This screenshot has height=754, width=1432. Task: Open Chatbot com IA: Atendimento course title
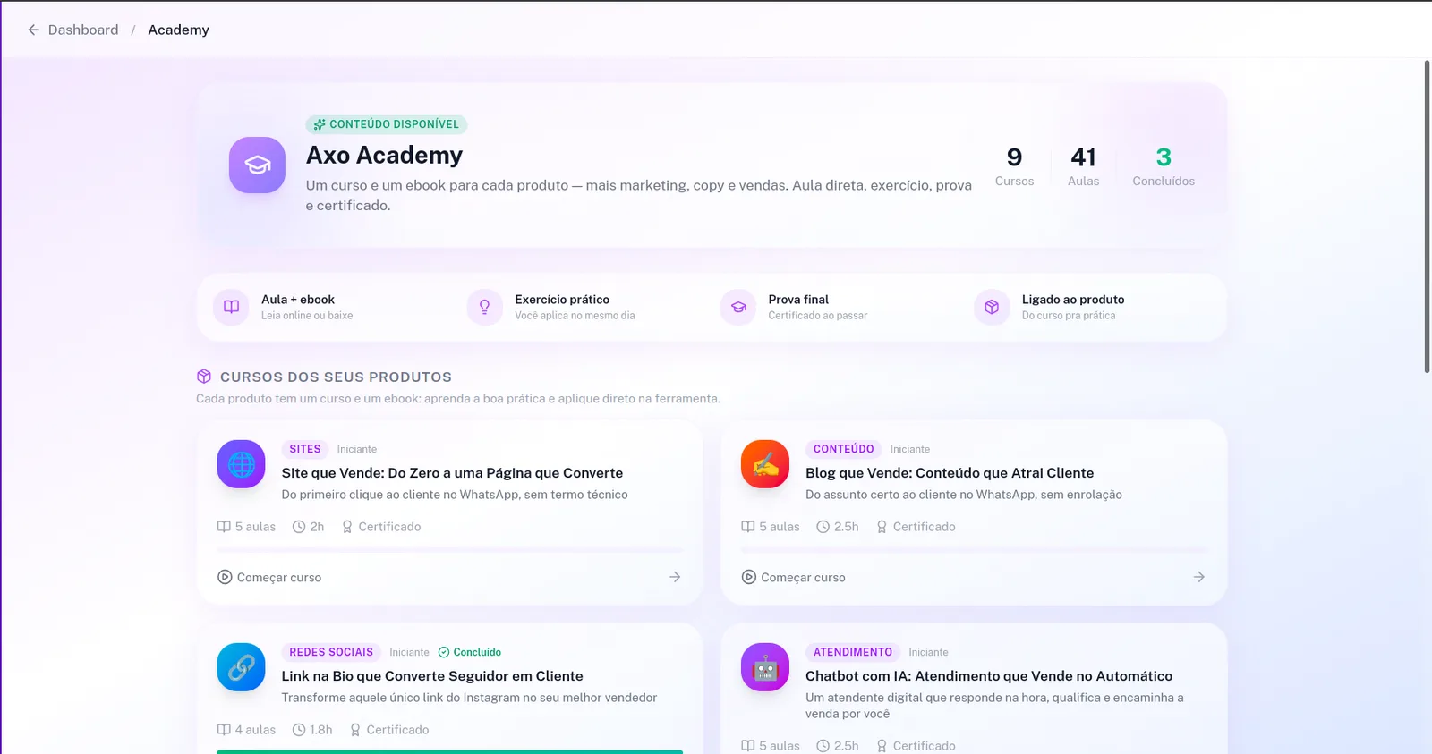(989, 676)
